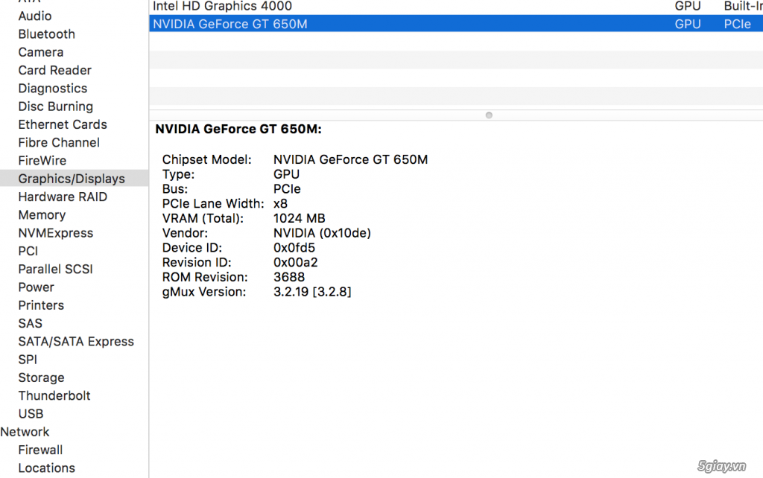Select Audio in the sidebar
763x478 pixels.
[x=35, y=16]
